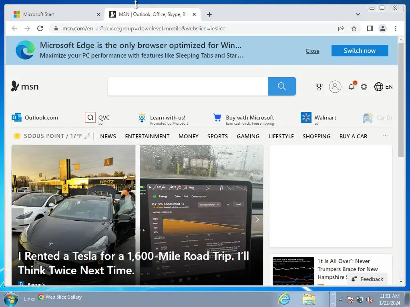The height and width of the screenshot is (307, 410).
Task: Open Chrome three-dot menu
Action: coord(396,28)
